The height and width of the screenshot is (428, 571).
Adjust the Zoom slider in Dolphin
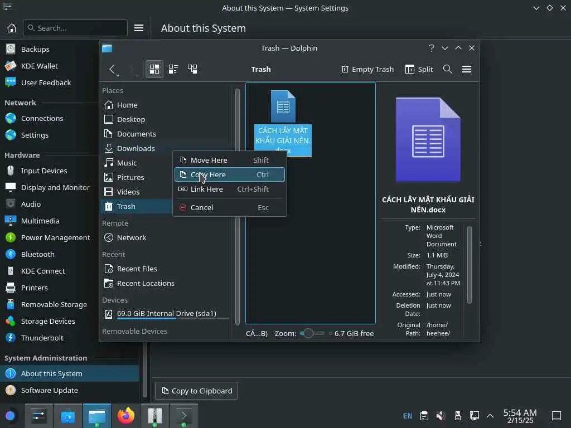[x=312, y=333]
